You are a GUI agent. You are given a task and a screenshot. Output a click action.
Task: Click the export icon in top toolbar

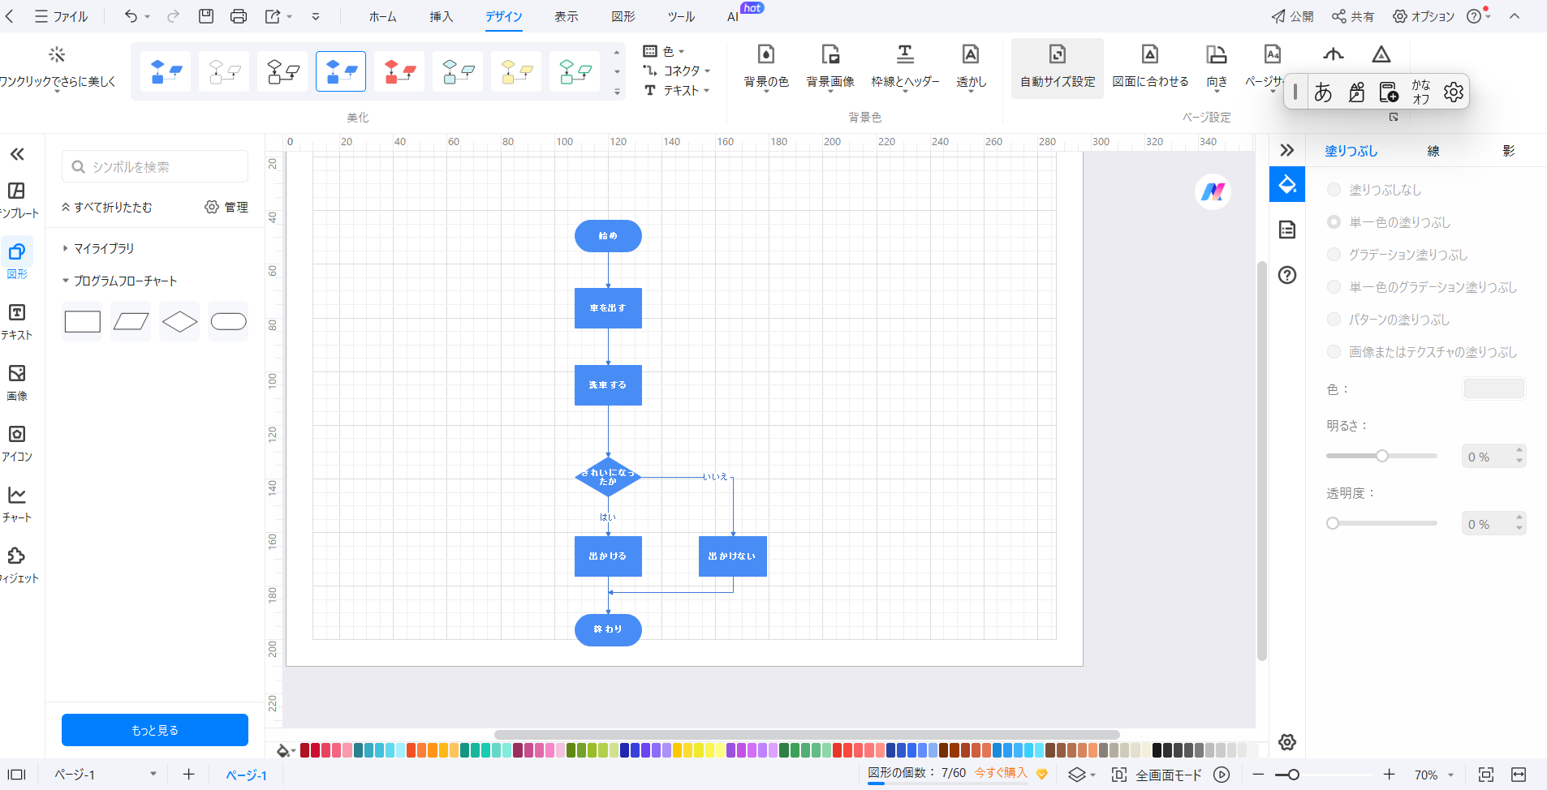pos(273,16)
